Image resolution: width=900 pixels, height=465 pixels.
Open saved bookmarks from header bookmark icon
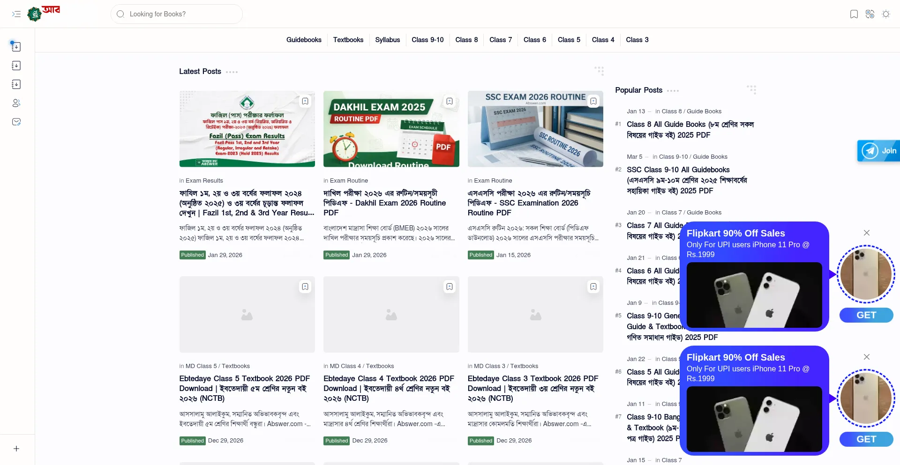pyautogui.click(x=854, y=14)
